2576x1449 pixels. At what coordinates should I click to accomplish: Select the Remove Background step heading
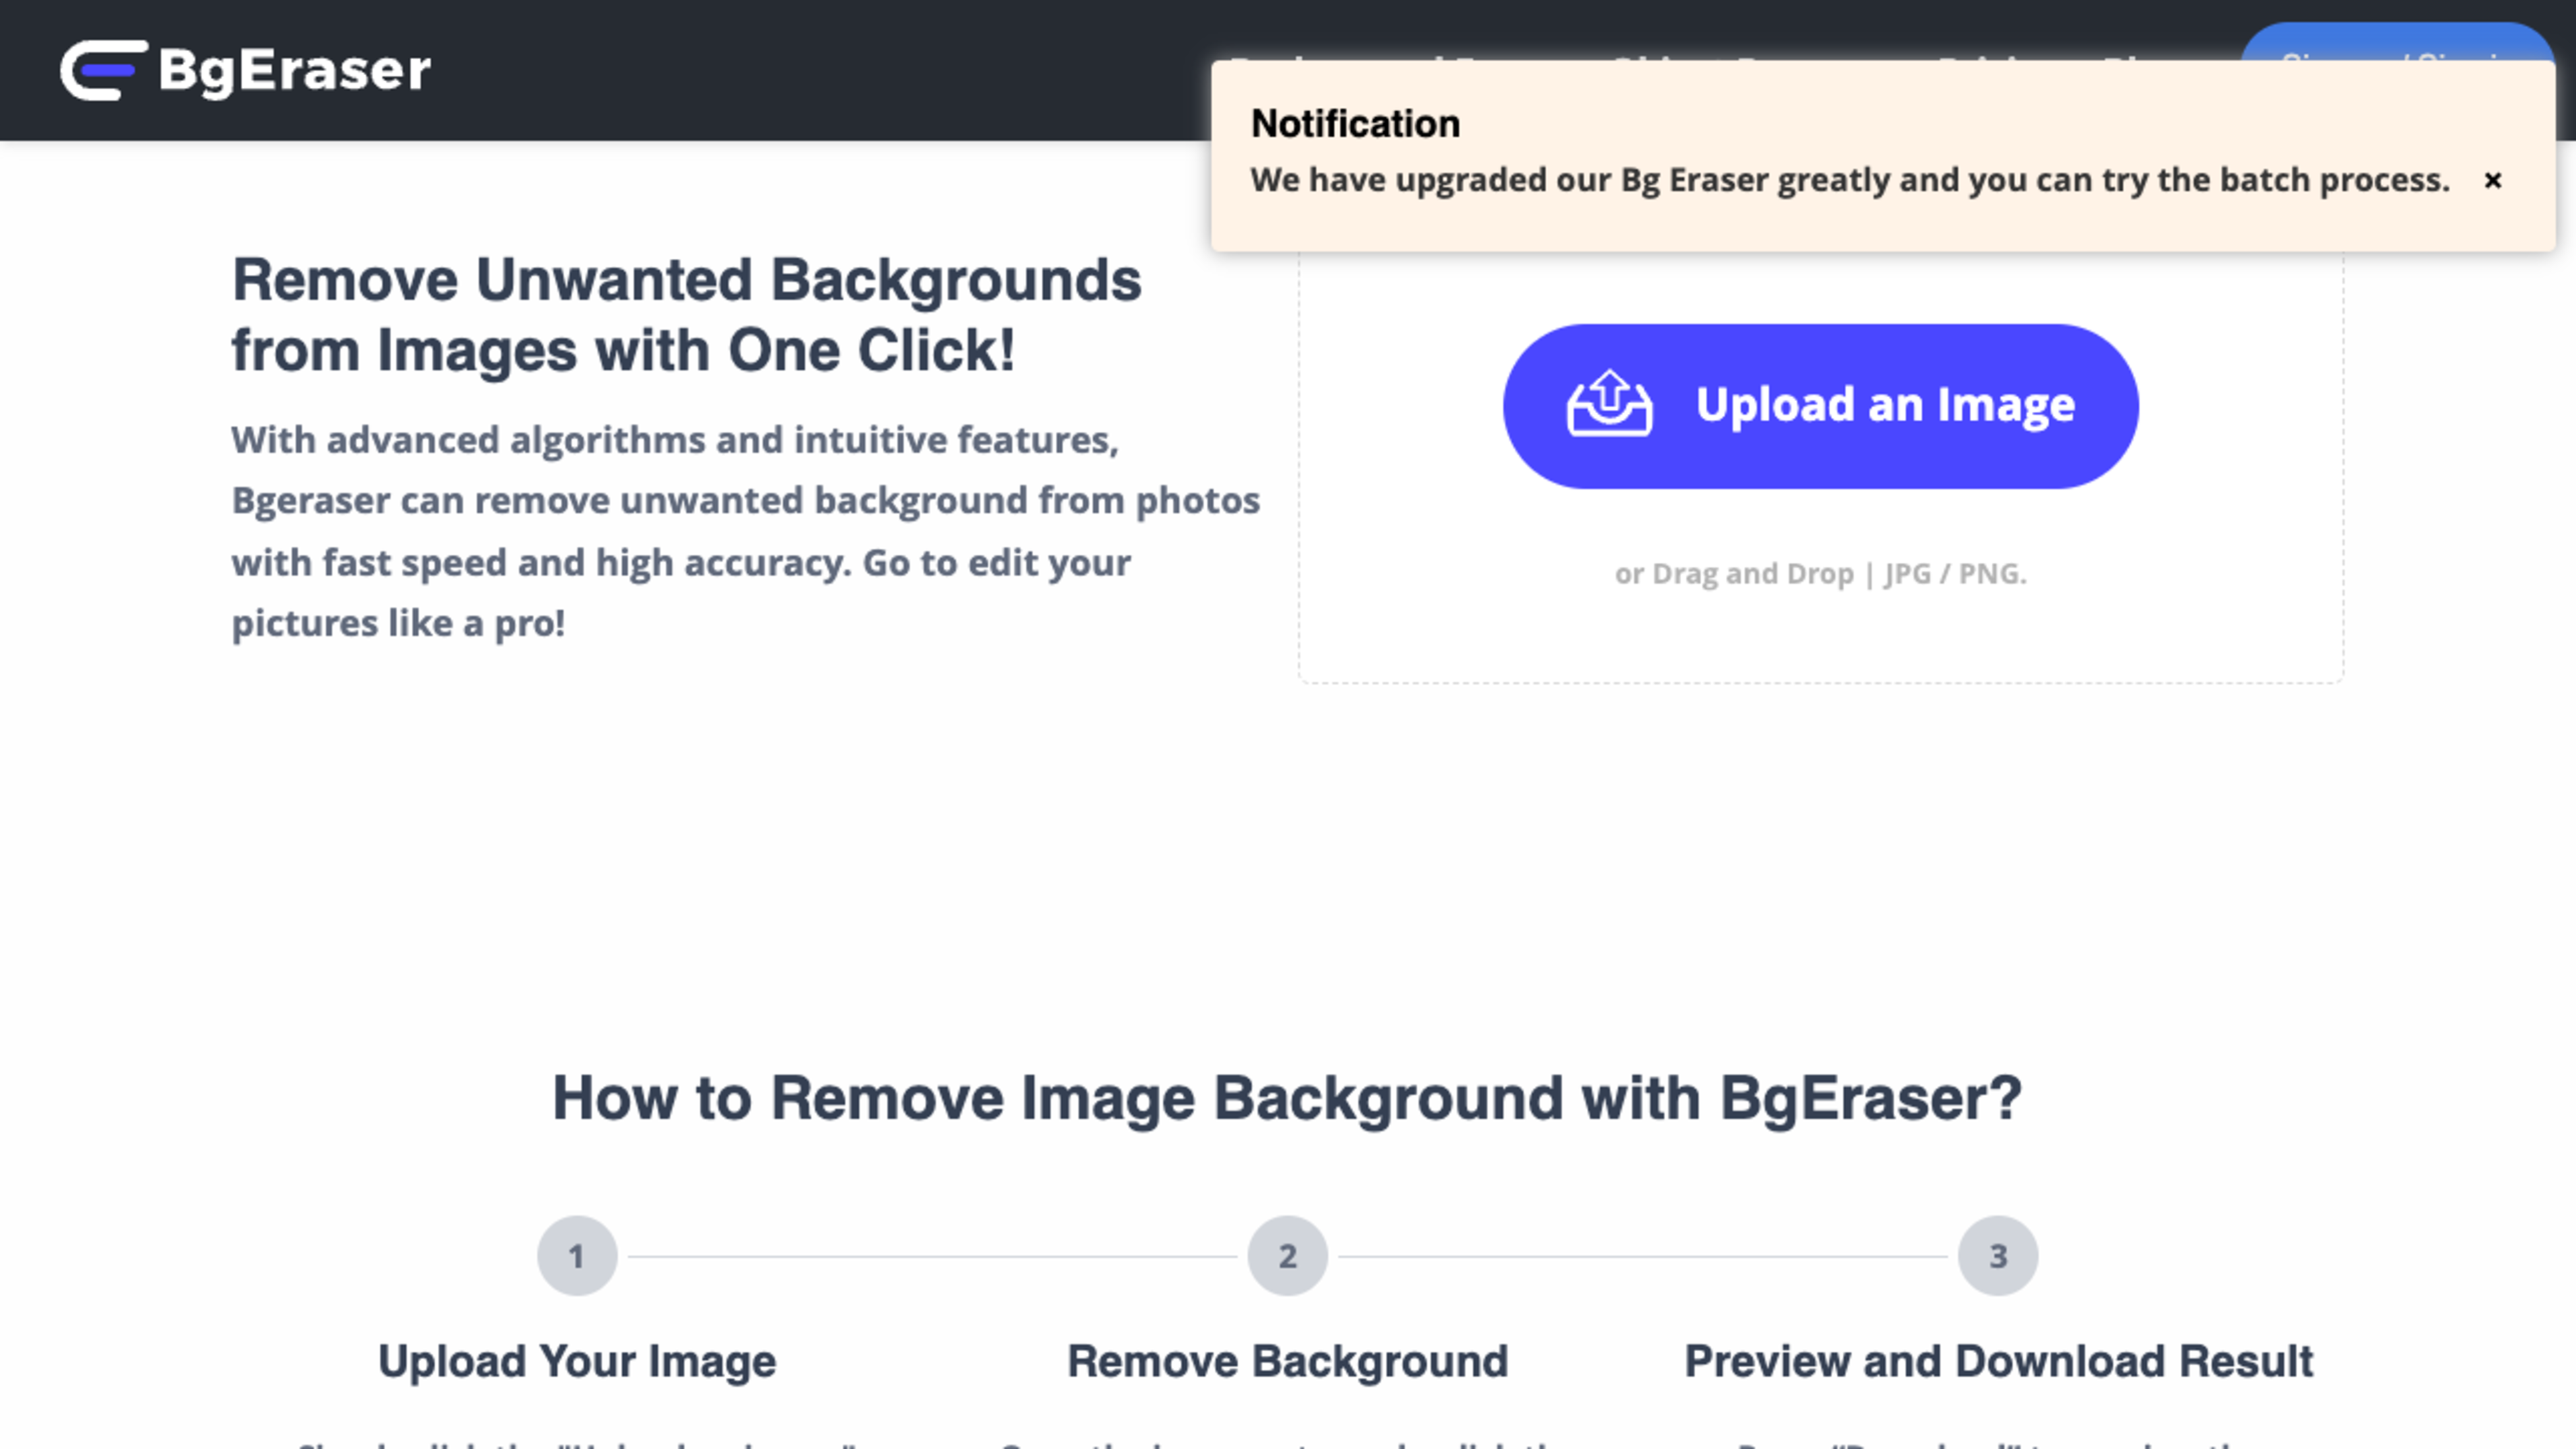coord(1287,1361)
